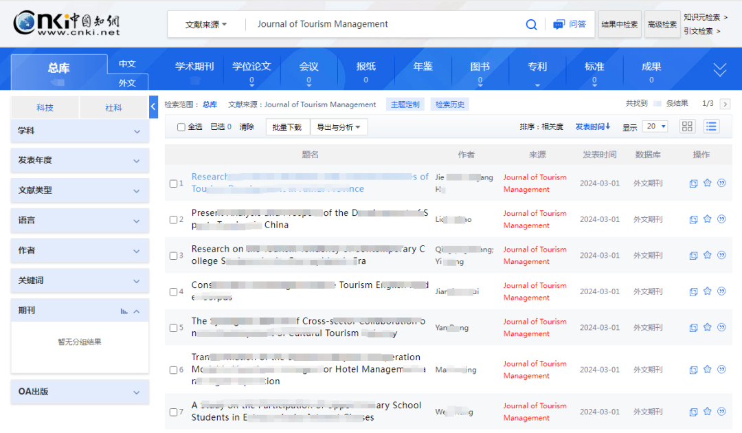Click the 主题定制 button
The width and height of the screenshot is (742, 433).
coord(405,104)
